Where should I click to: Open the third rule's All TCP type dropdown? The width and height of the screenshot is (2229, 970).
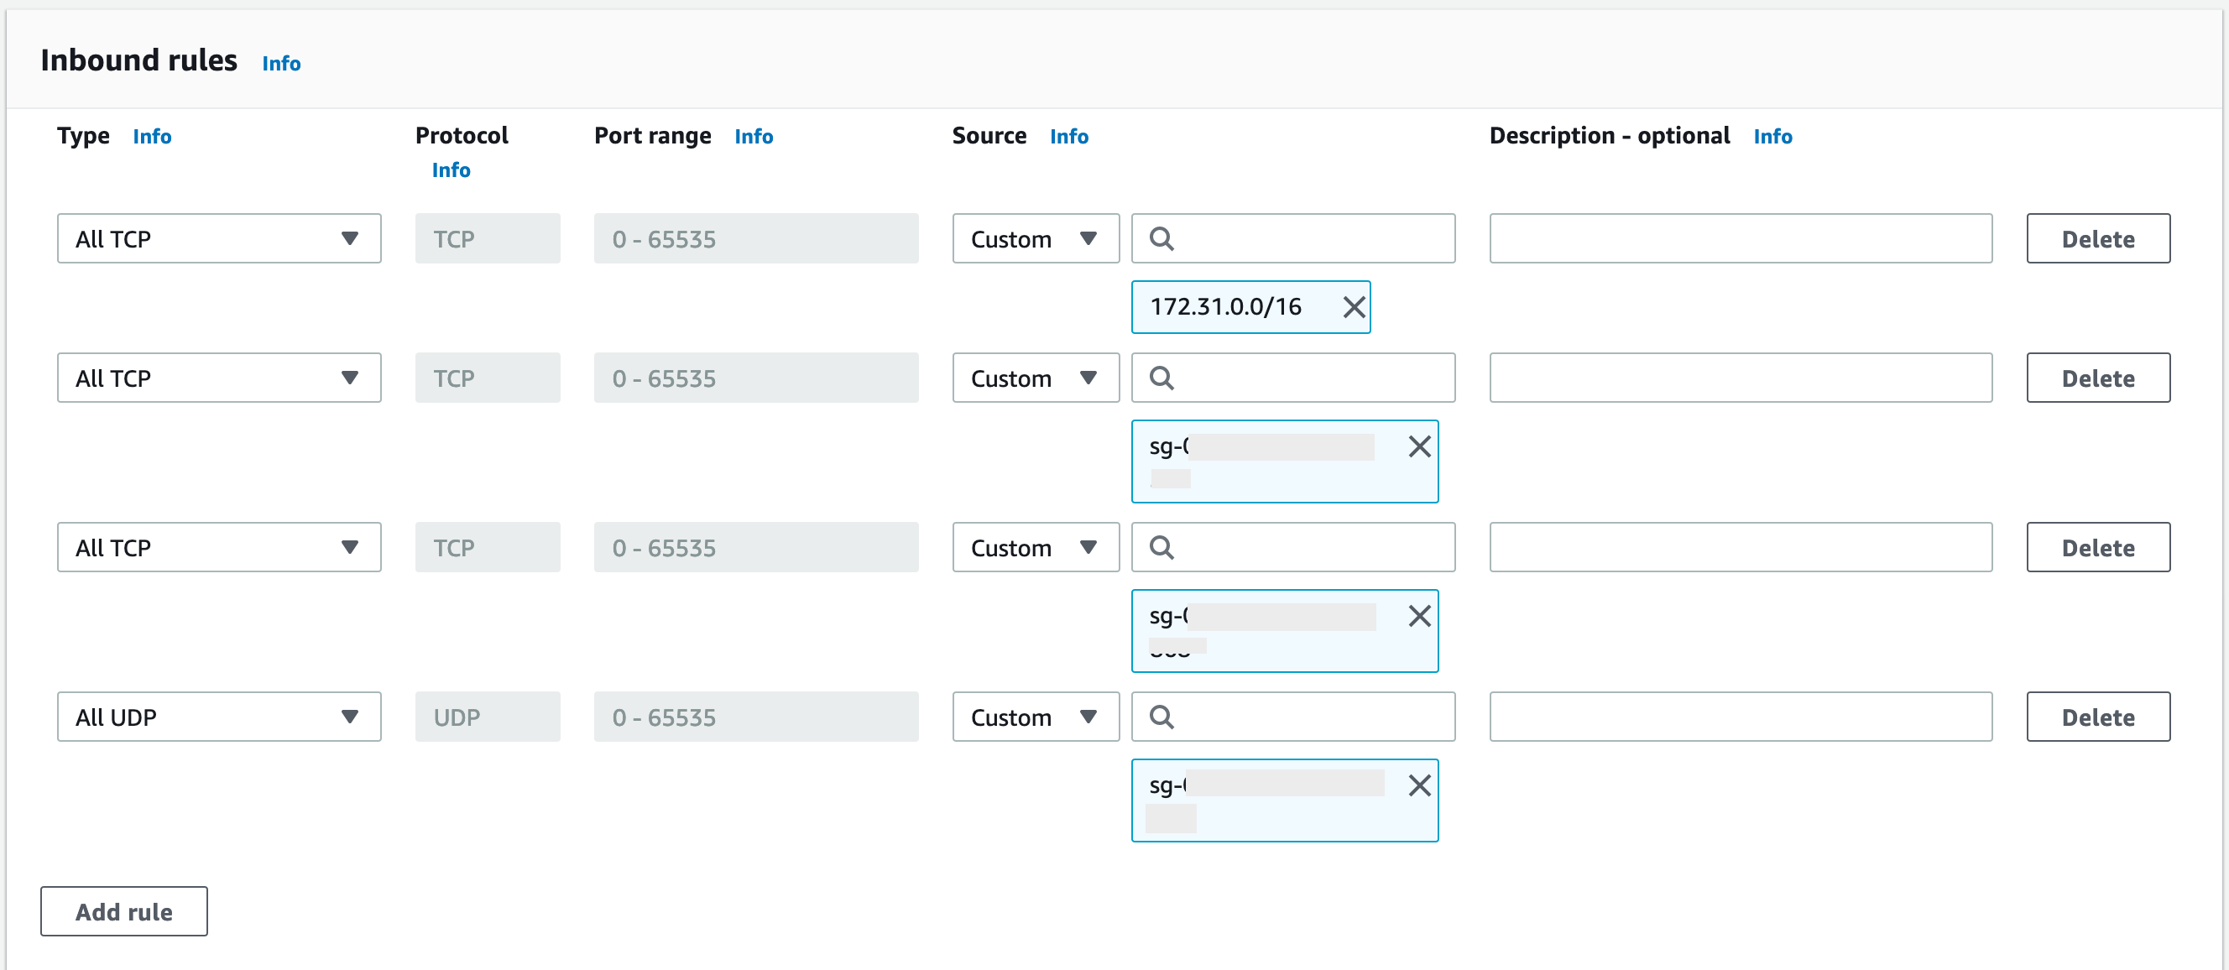click(x=219, y=548)
